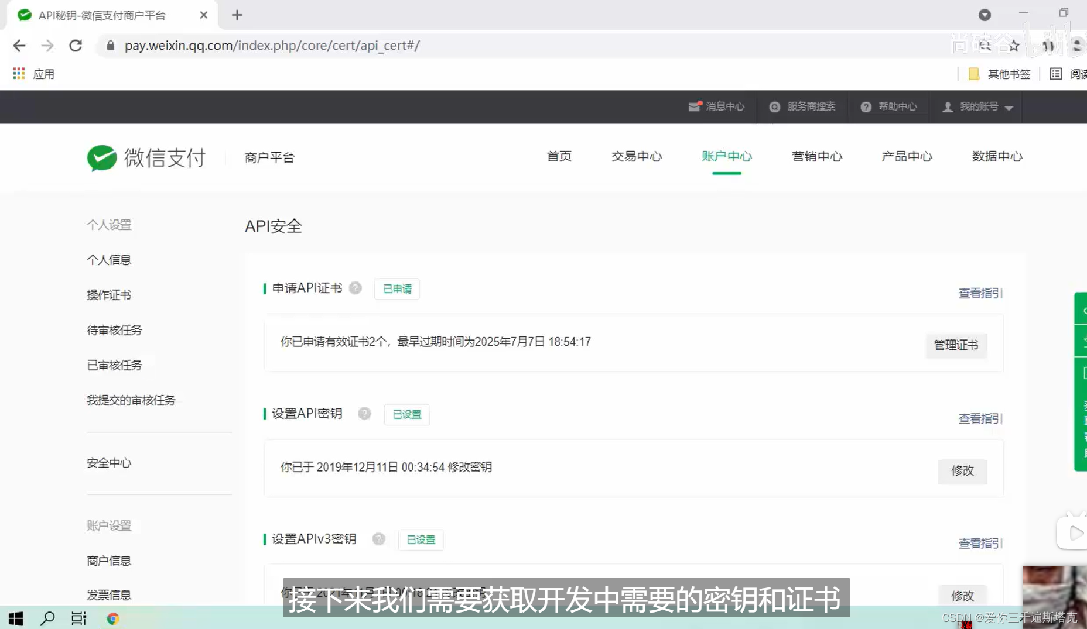Reload the current page

click(76, 45)
